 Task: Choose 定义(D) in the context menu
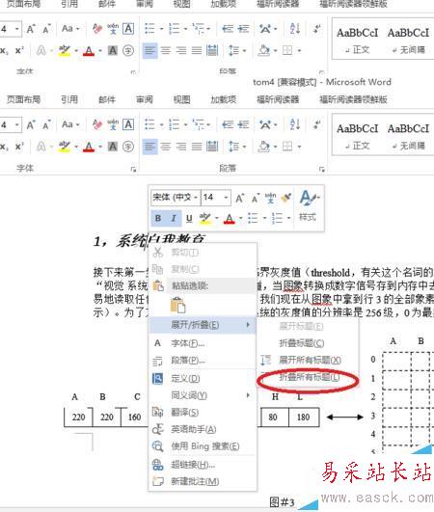point(185,378)
